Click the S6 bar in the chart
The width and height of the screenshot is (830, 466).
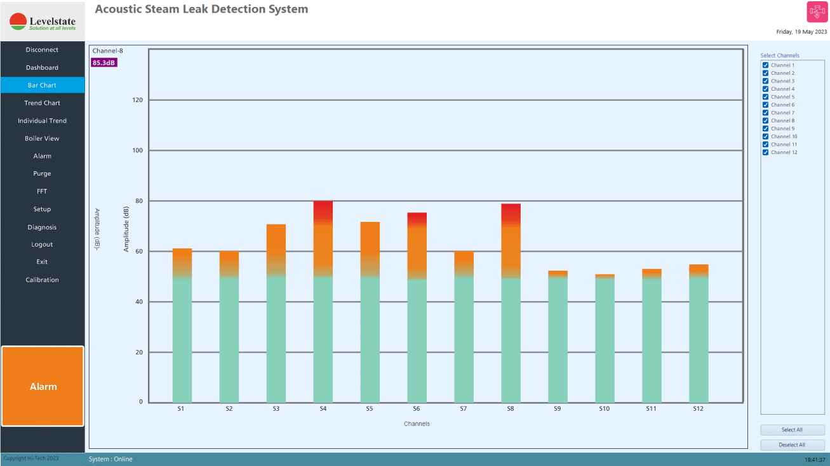[x=417, y=307]
